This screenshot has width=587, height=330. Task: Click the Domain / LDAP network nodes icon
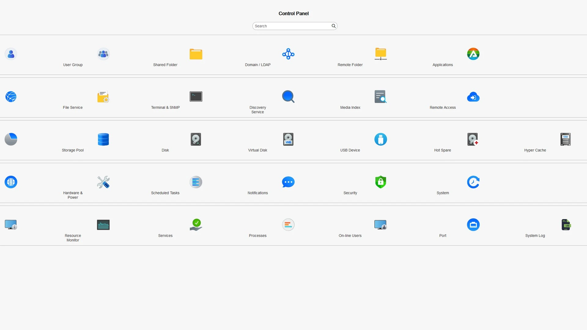coord(288,54)
